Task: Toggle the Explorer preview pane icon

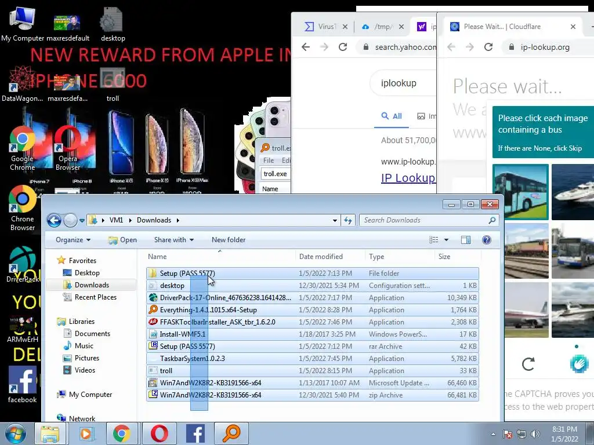Action: tap(466, 240)
